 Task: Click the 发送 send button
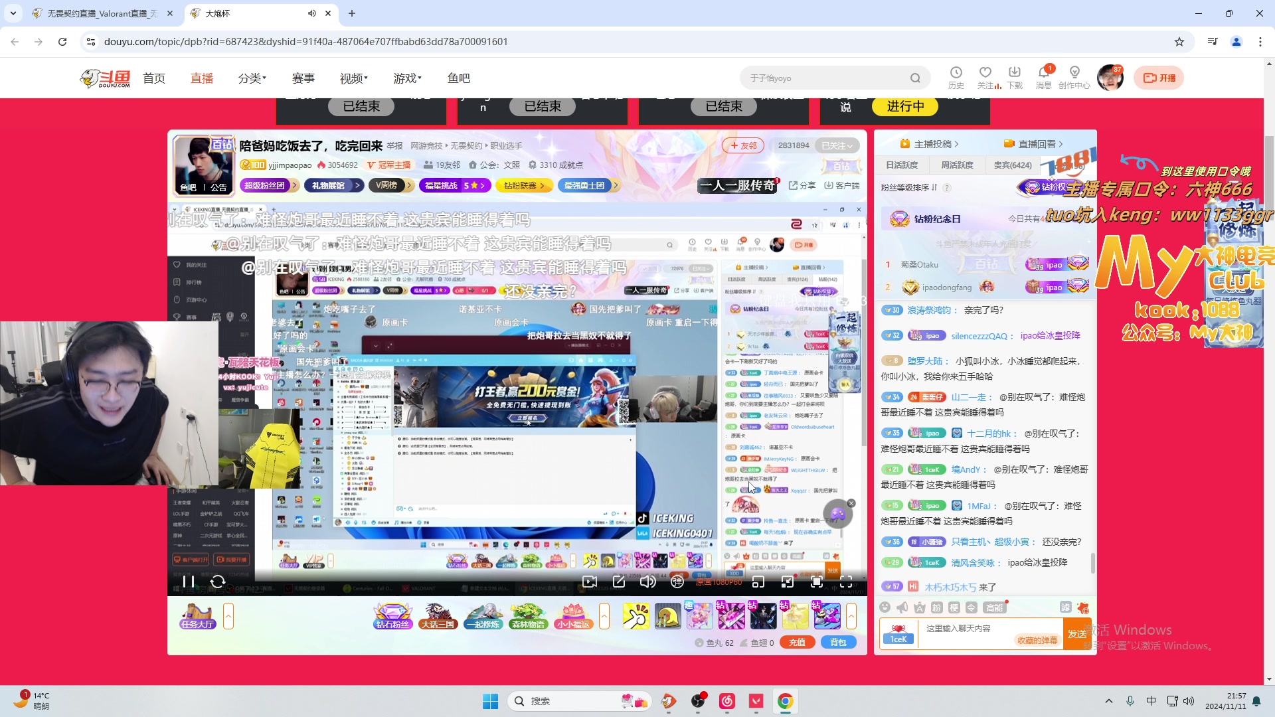[1077, 634]
